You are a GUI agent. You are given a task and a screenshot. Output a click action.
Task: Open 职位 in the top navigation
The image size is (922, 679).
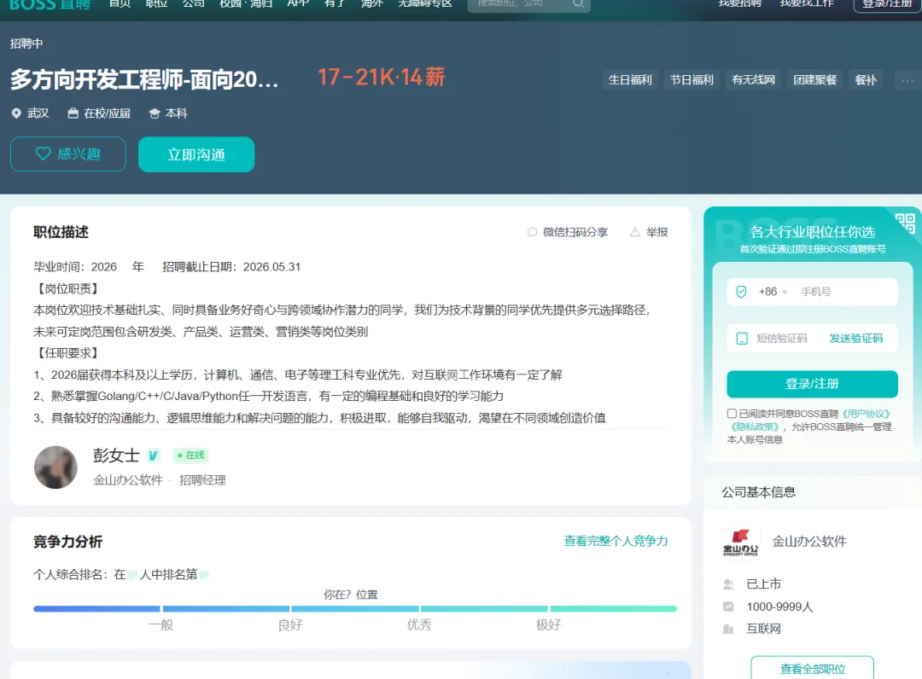coord(157,3)
